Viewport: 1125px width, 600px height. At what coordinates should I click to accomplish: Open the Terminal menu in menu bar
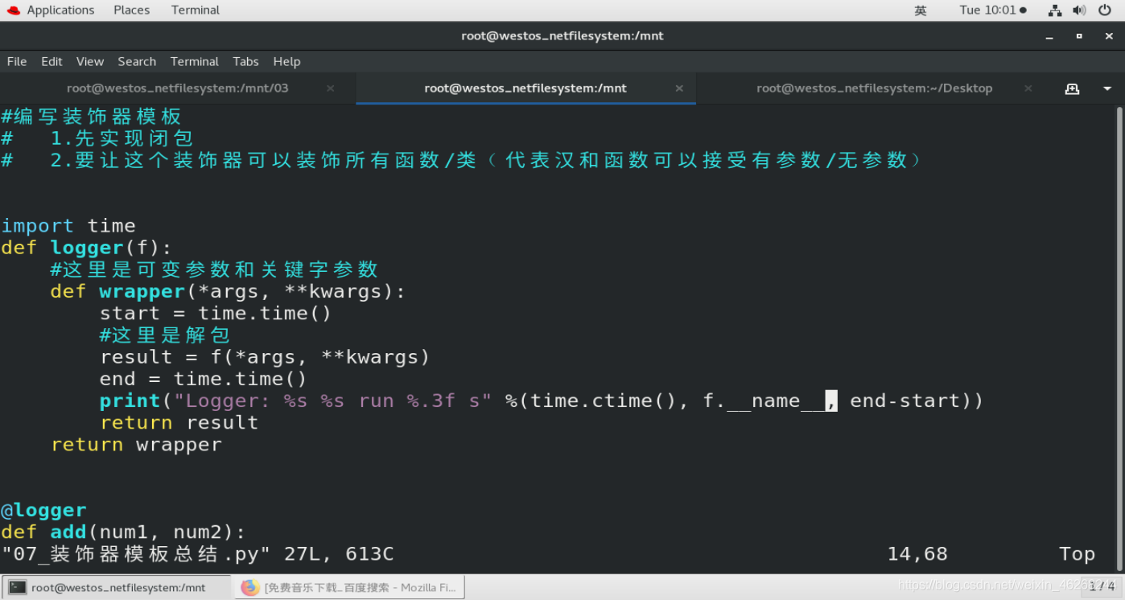195,61
